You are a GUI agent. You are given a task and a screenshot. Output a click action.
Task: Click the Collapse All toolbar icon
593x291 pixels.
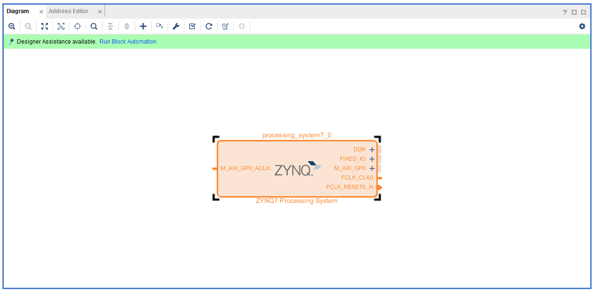pyautogui.click(x=110, y=26)
